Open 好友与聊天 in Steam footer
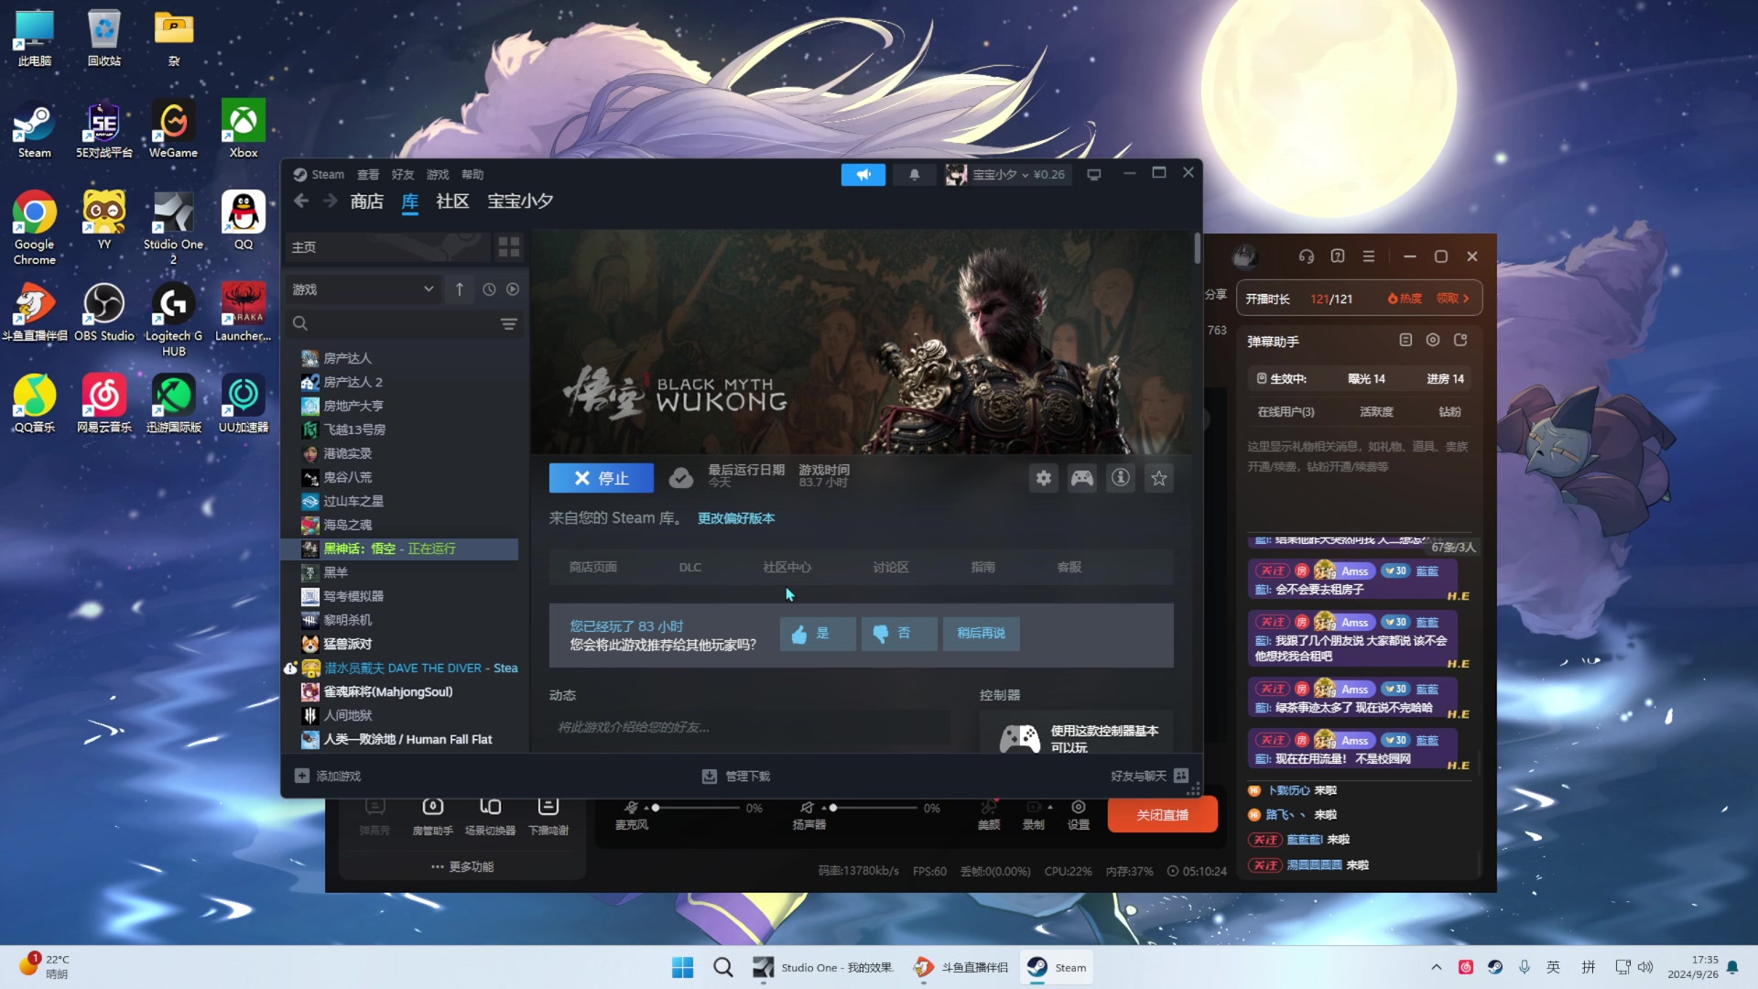The image size is (1758, 989). pyautogui.click(x=1149, y=776)
